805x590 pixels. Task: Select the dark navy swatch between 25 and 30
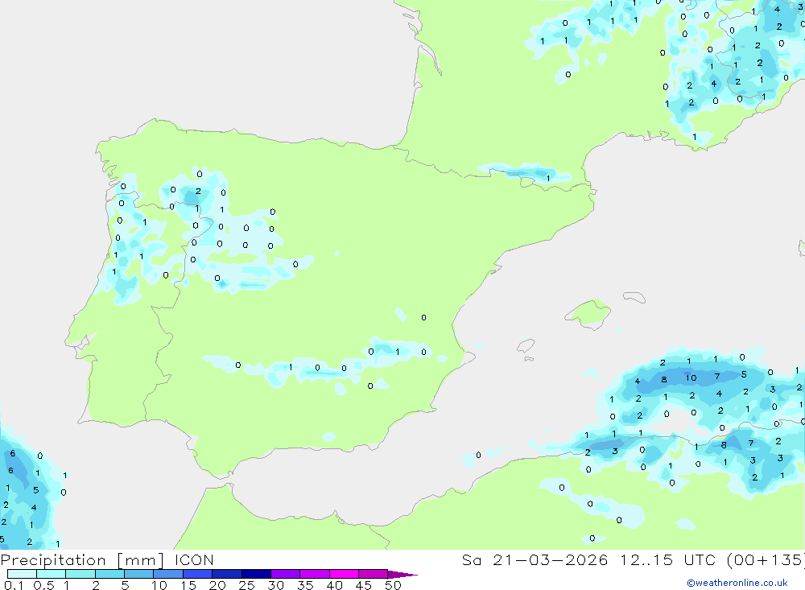click(256, 574)
